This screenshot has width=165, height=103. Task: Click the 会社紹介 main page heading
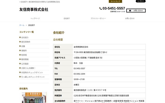[59, 33]
